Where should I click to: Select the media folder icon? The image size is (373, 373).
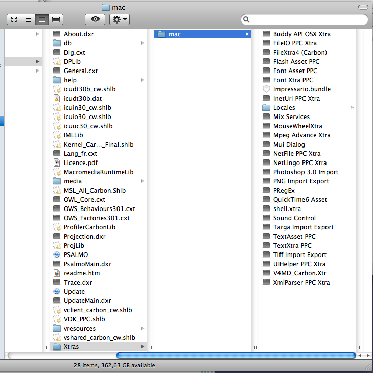[57, 181]
